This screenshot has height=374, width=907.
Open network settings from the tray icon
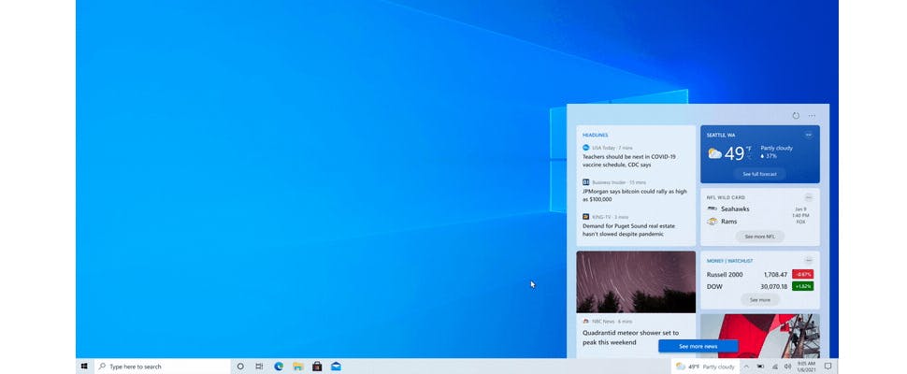coord(774,367)
